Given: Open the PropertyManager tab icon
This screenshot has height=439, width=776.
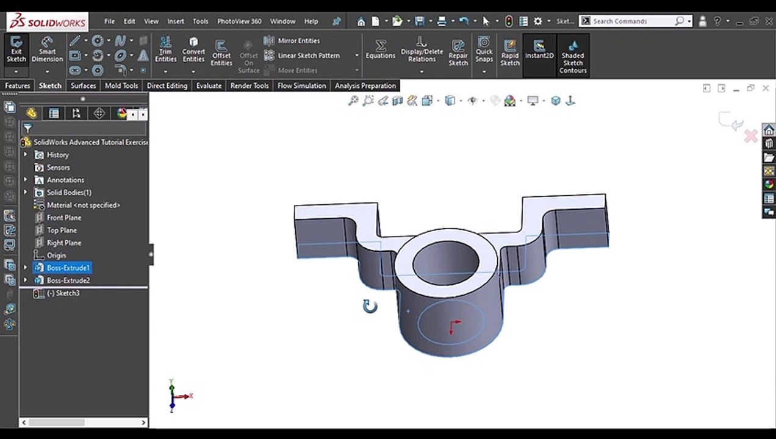Looking at the screenshot, I should [54, 113].
